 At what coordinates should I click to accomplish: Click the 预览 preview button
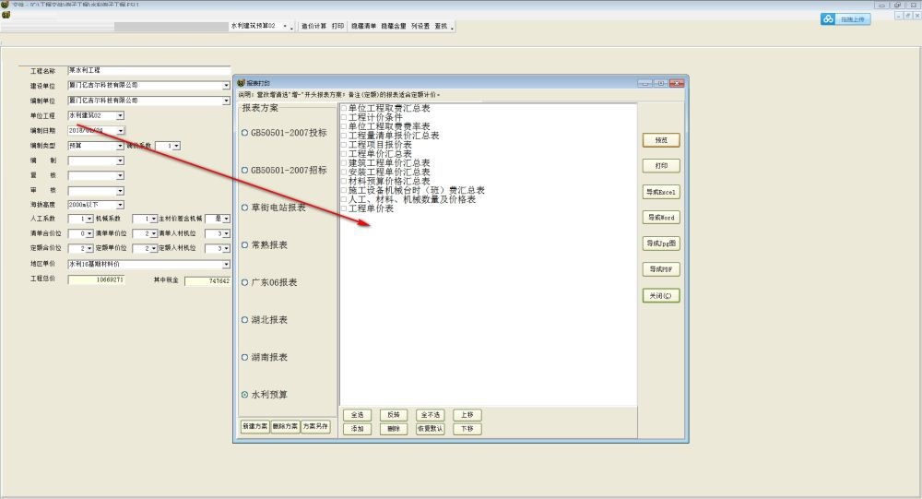pos(661,140)
